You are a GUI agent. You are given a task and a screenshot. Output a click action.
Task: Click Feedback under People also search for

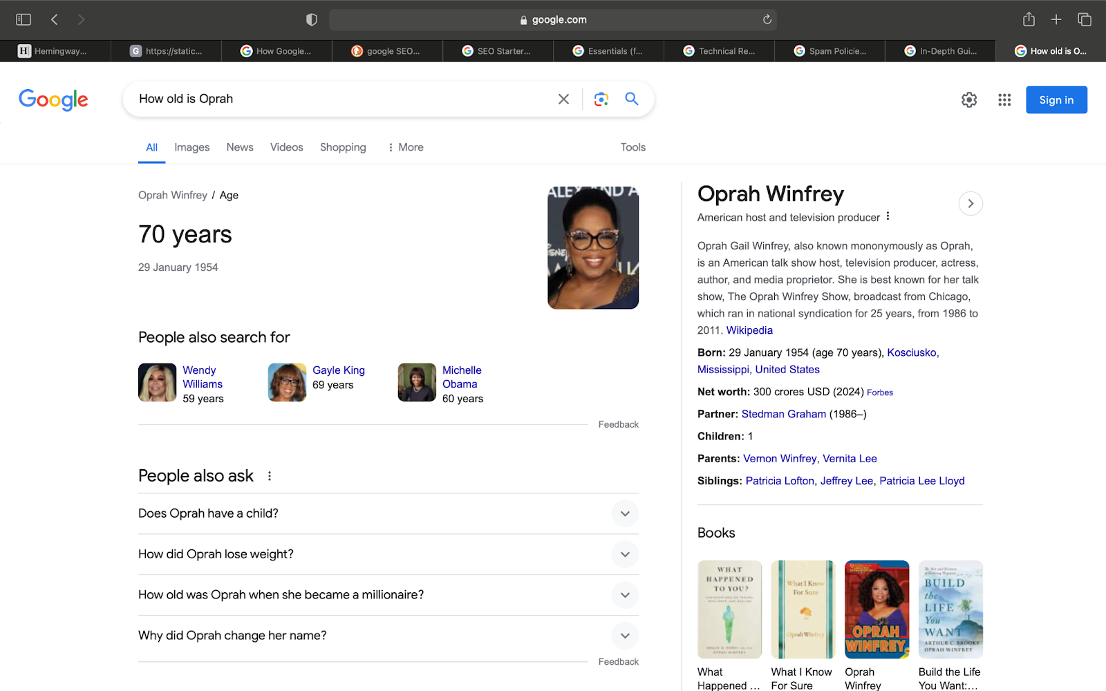pos(618,424)
